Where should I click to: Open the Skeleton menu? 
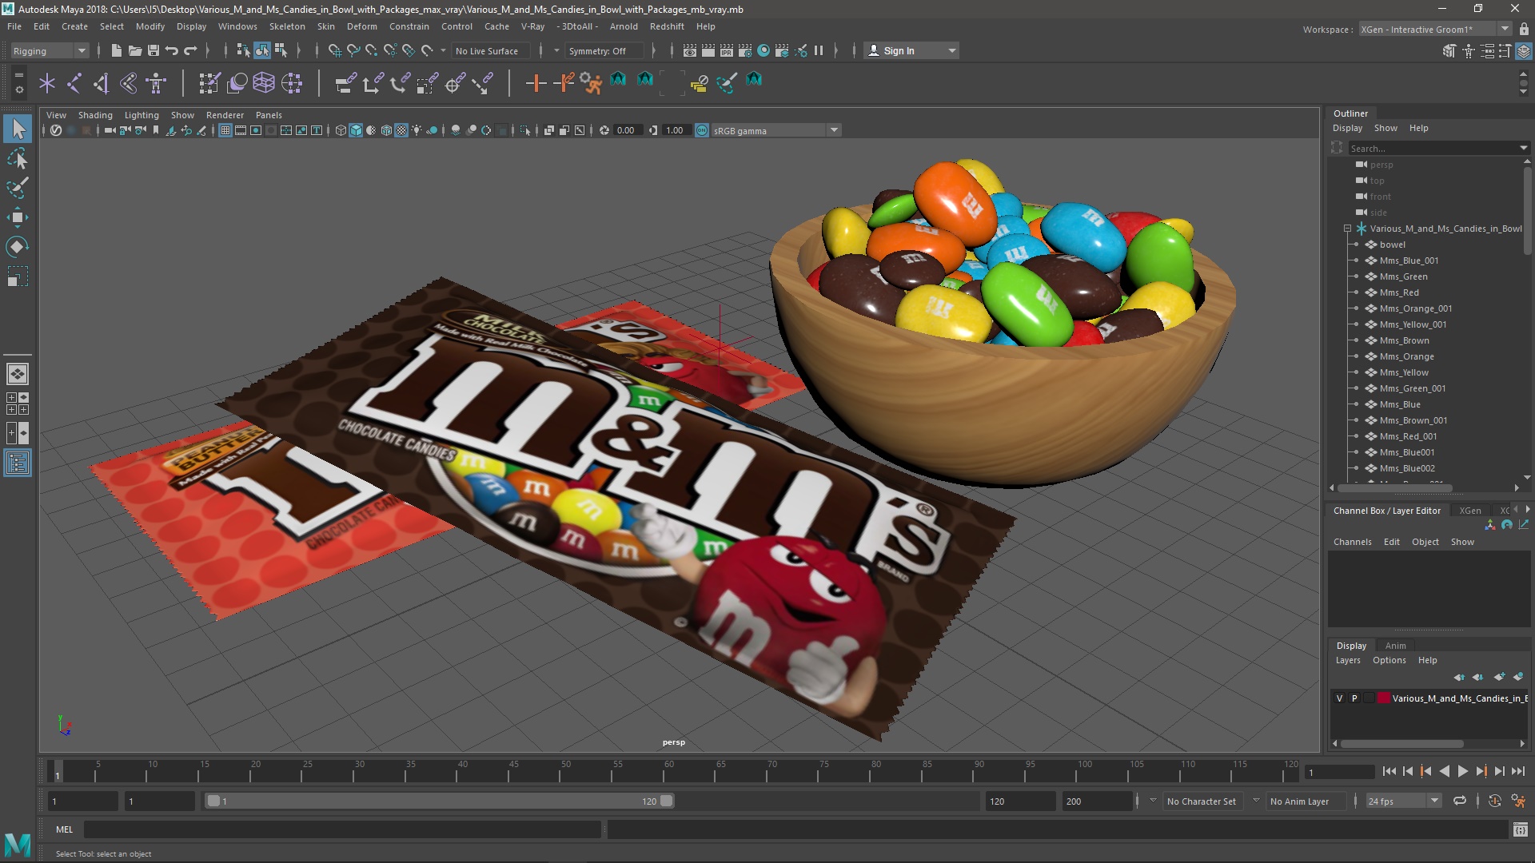click(287, 26)
